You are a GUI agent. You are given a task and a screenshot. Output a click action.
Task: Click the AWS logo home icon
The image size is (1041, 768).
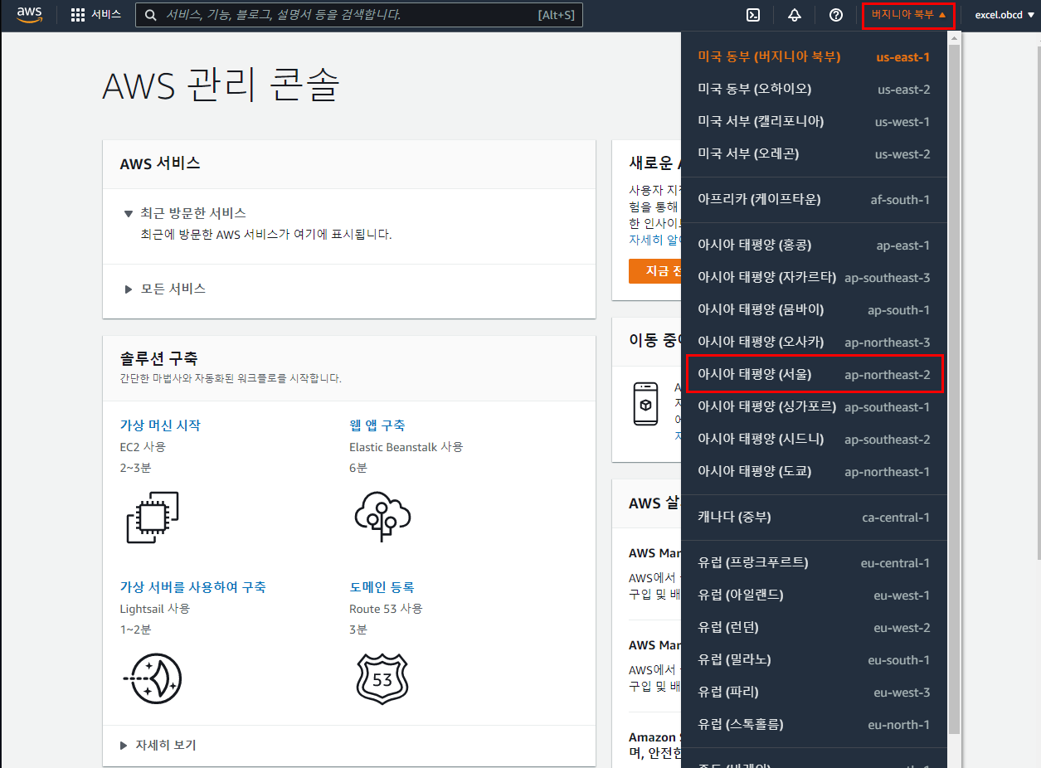(29, 15)
